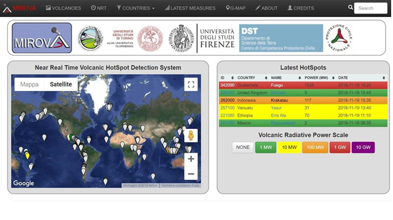Open hotspot ID 342090

pyautogui.click(x=227, y=85)
